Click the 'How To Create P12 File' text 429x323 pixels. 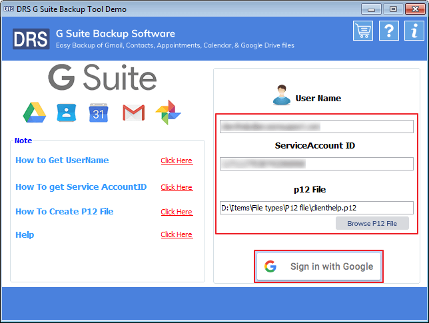tap(65, 211)
